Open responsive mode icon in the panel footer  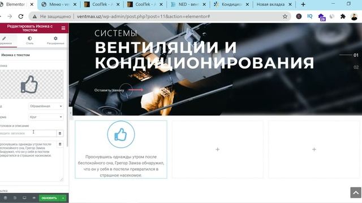[x=24, y=198]
